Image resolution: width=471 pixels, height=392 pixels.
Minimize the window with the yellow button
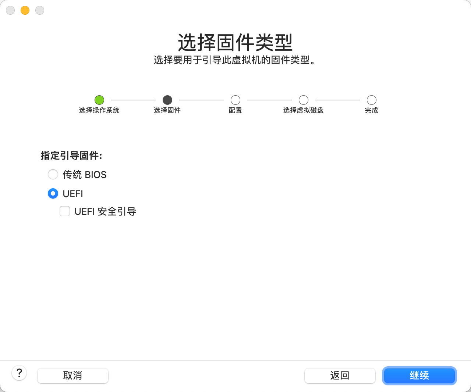25,10
